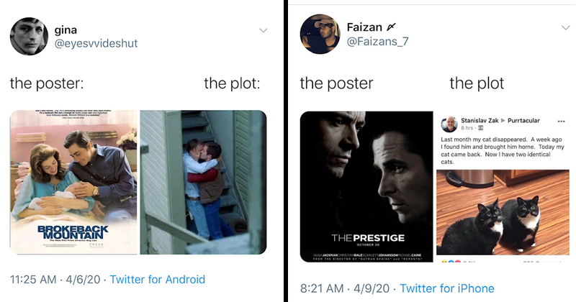Expand gina's tweet options chevron
Viewport: 576px width, 302px height.
[263, 30]
